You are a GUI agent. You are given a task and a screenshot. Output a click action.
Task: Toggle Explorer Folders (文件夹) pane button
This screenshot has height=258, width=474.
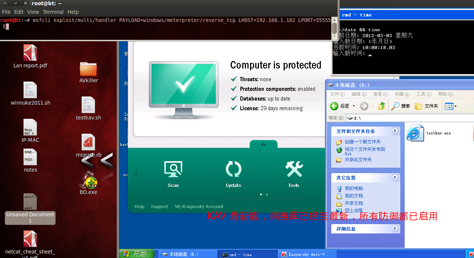[427, 106]
